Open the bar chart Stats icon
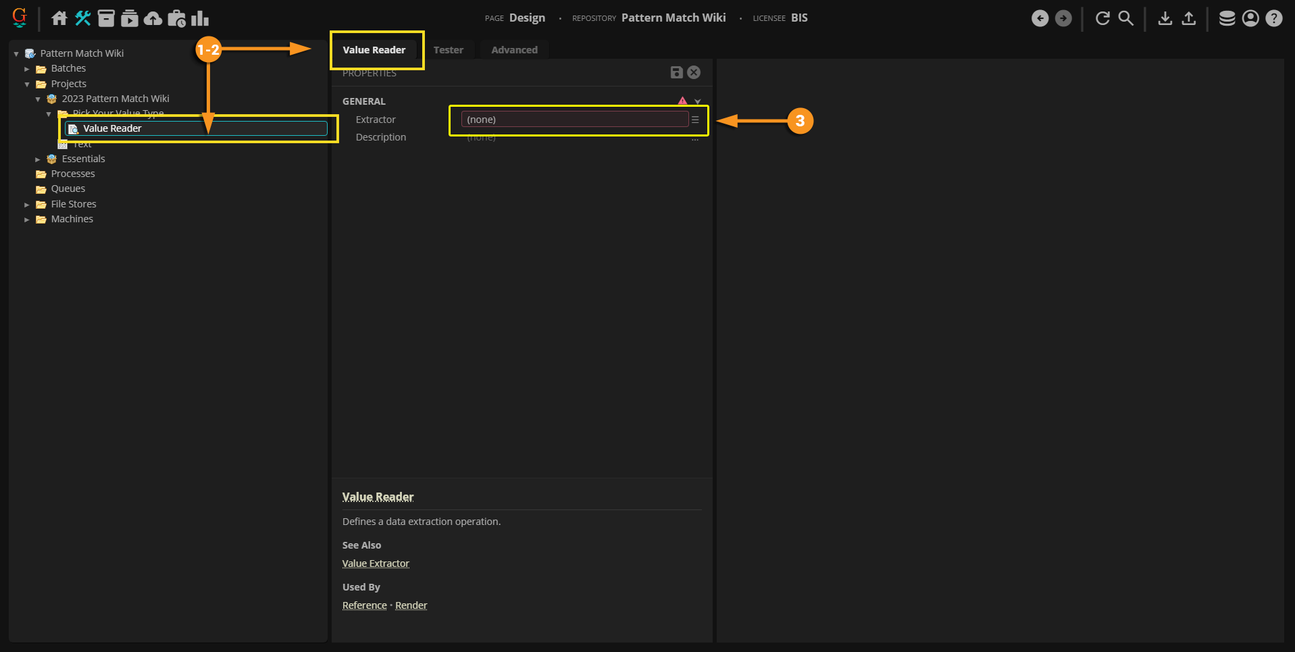 point(200,18)
